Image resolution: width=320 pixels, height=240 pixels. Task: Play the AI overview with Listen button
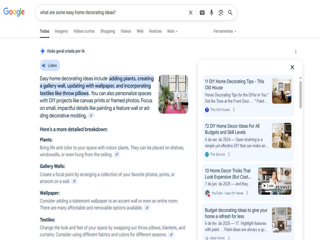[x=50, y=66]
